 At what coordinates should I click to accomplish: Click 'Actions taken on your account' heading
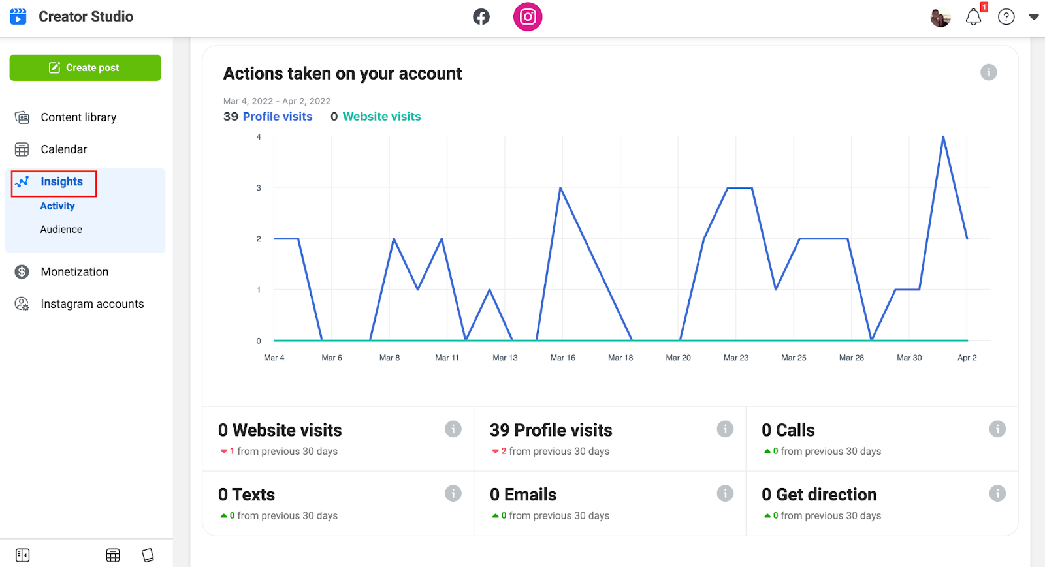343,74
